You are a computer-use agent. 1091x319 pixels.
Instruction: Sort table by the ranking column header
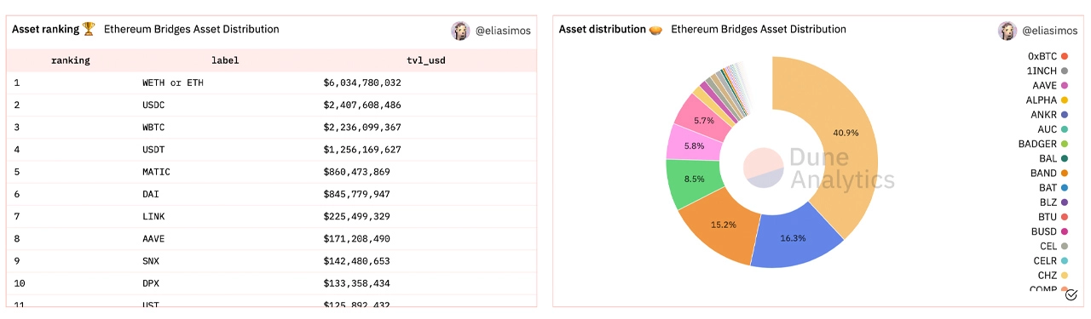coord(70,60)
